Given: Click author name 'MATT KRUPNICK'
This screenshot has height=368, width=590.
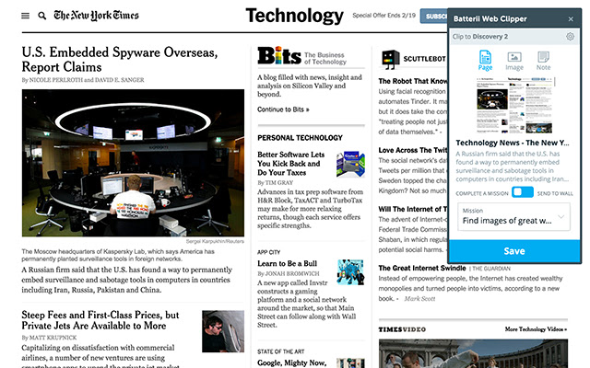Looking at the screenshot, I should (x=53, y=338).
